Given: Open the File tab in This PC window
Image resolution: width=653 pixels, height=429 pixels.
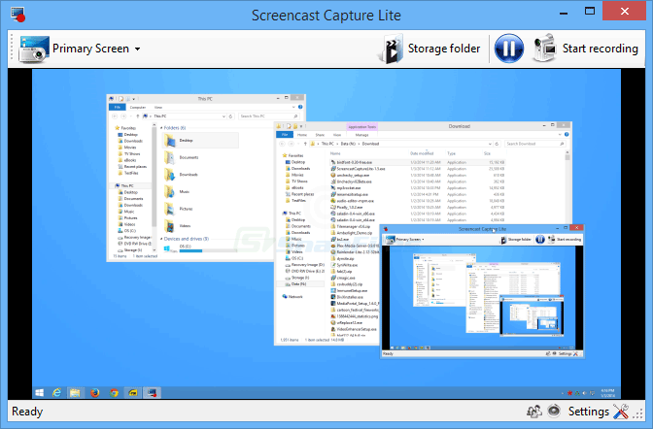Looking at the screenshot, I should pos(118,108).
